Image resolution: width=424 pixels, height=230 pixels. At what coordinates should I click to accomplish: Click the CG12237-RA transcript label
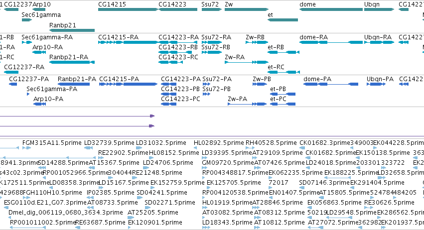click(24, 67)
